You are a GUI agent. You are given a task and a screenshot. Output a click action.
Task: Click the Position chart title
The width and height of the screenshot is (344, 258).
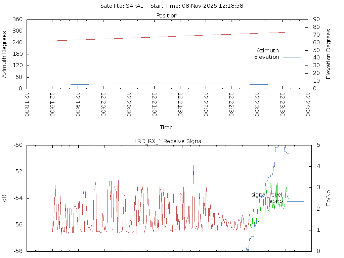click(167, 15)
